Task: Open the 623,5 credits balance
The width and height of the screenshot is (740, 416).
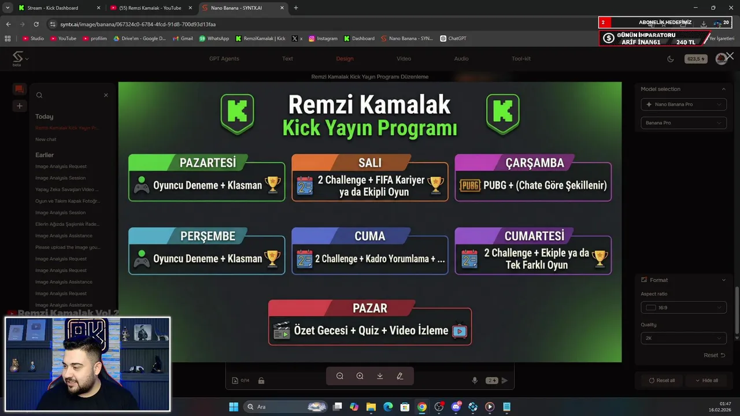Action: (x=695, y=59)
